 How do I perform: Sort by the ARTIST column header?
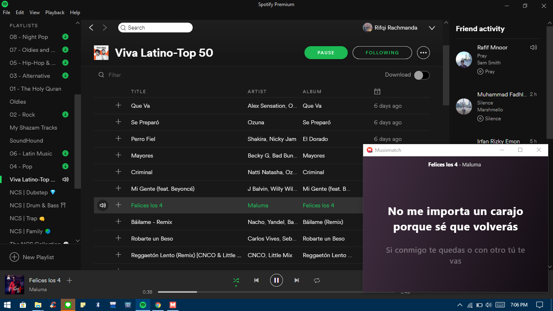257,92
